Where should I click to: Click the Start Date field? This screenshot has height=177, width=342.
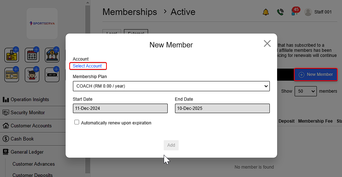[120, 108]
